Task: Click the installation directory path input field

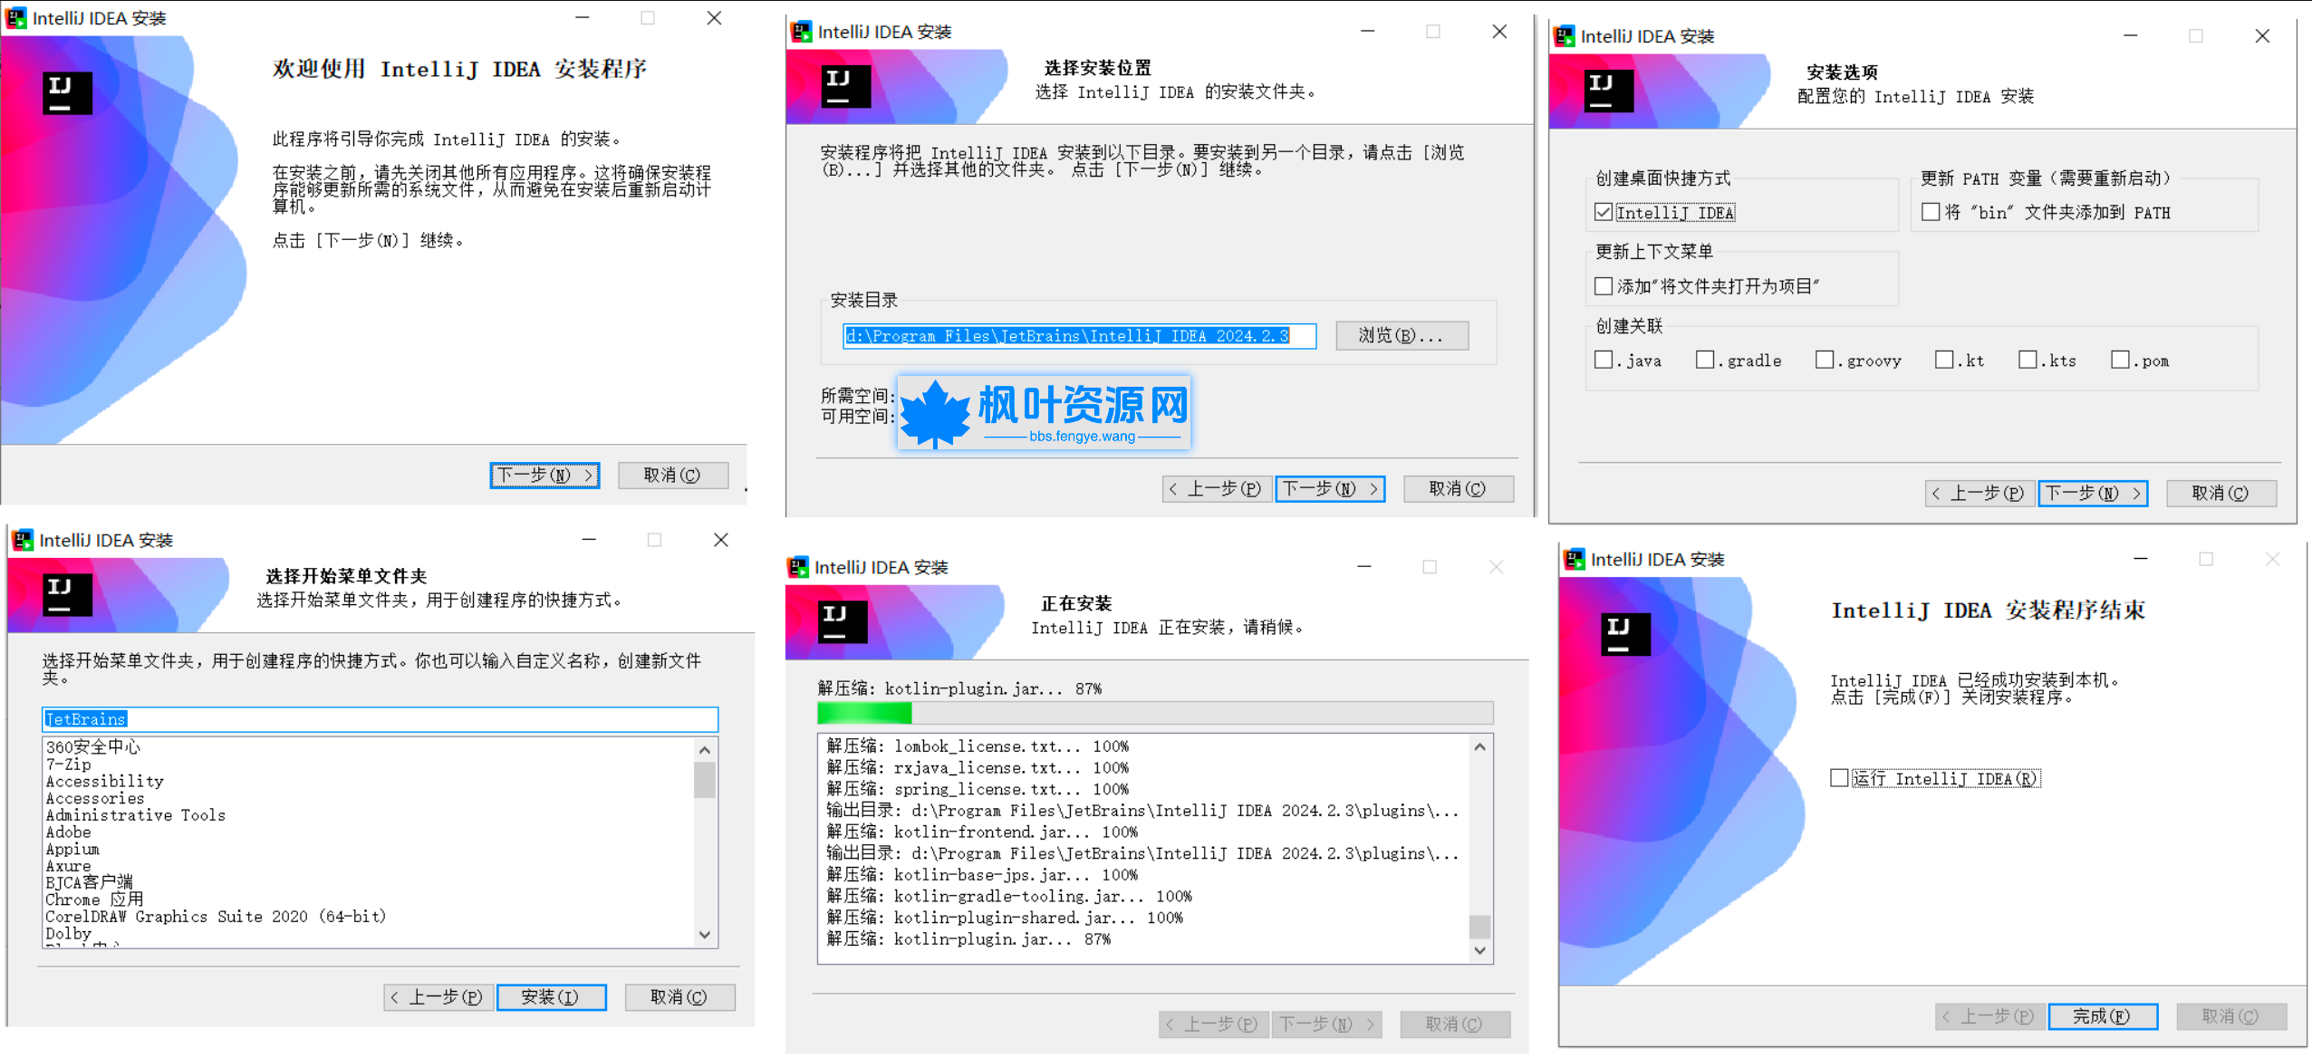Action: click(1078, 336)
